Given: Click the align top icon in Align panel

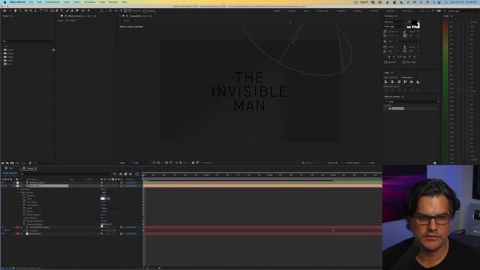Looking at the screenshot, I should pyautogui.click(x=405, y=82).
